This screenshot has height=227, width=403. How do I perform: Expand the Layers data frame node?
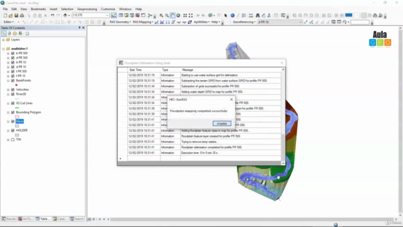(3, 40)
